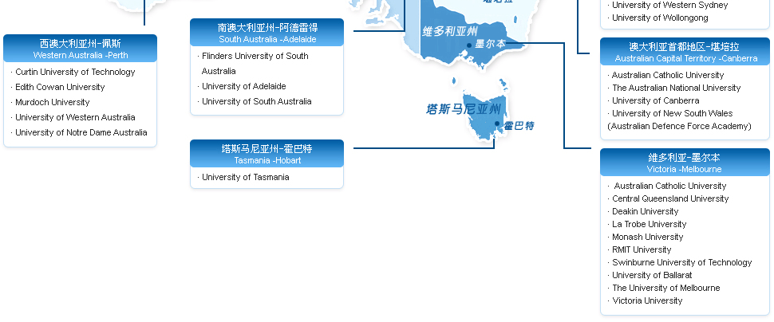Open University of Adelaide entry

[244, 86]
